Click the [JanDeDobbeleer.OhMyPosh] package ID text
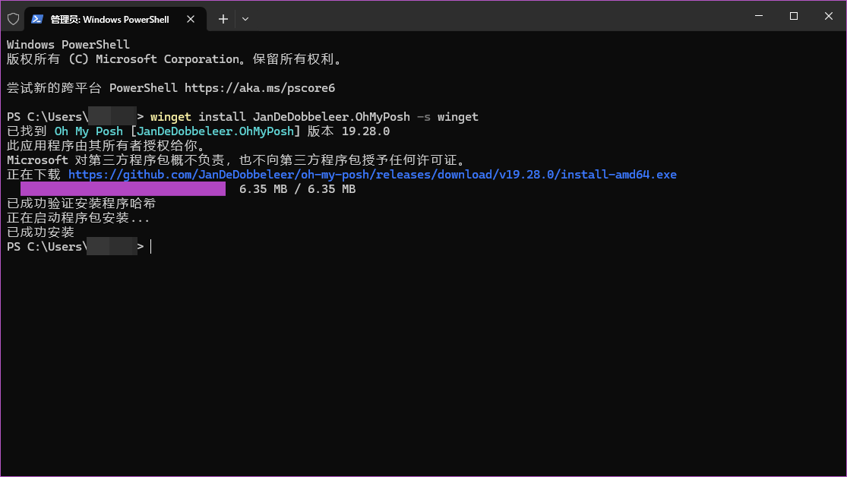Image resolution: width=847 pixels, height=477 pixels. [216, 131]
